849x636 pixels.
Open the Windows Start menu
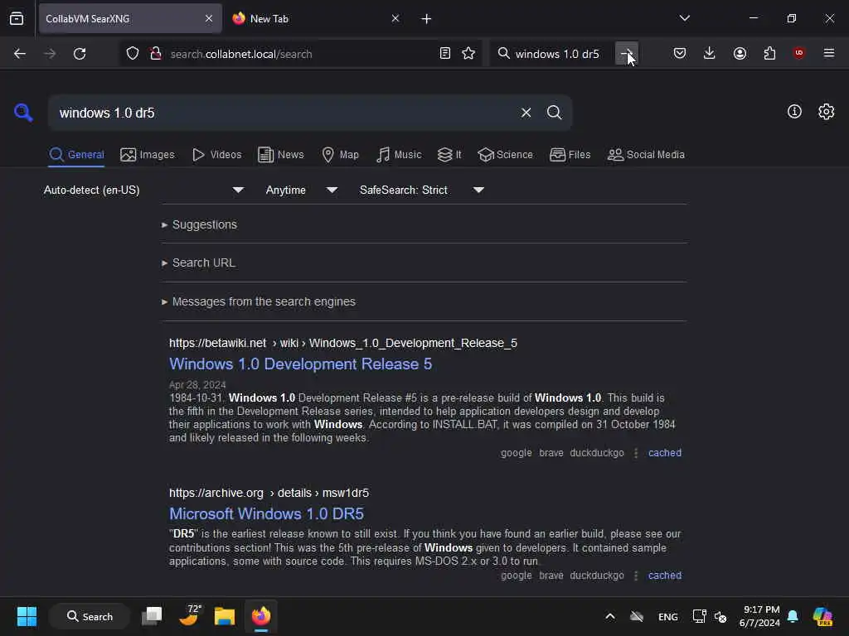27,616
